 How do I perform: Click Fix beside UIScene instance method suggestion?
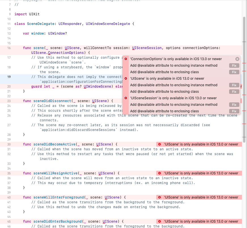[x=234, y=85]
